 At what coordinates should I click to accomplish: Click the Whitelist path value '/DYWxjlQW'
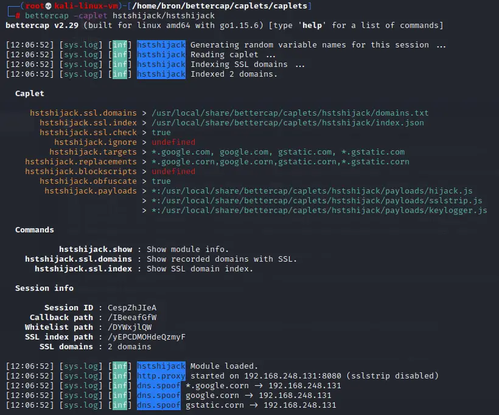130,327
